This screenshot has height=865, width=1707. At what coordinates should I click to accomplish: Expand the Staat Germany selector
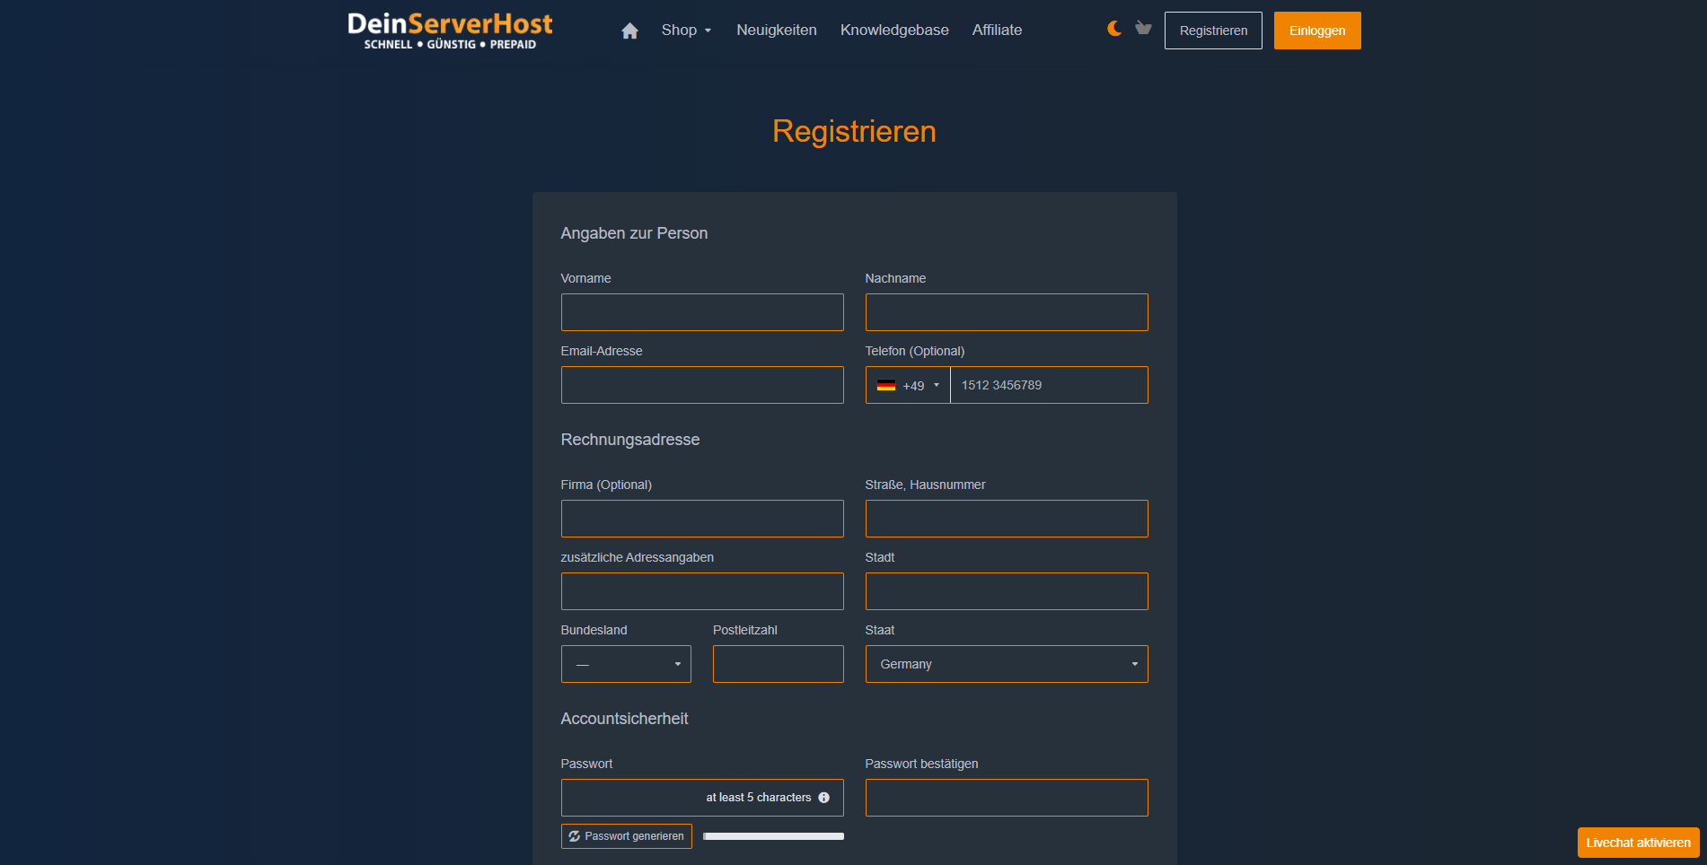(x=1006, y=664)
